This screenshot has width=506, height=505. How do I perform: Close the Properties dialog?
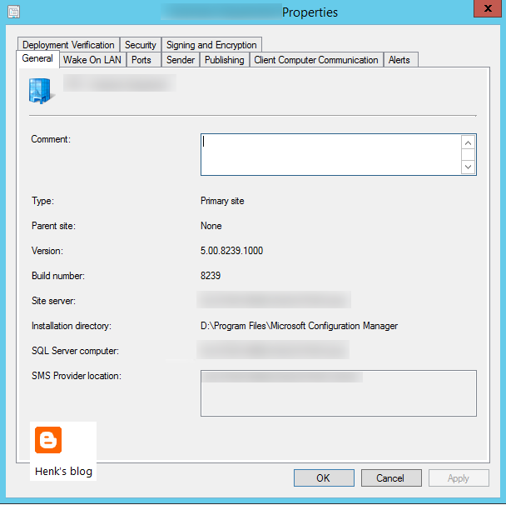(488, 8)
